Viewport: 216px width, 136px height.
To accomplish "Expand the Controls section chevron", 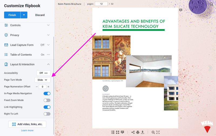I will pos(48,25).
